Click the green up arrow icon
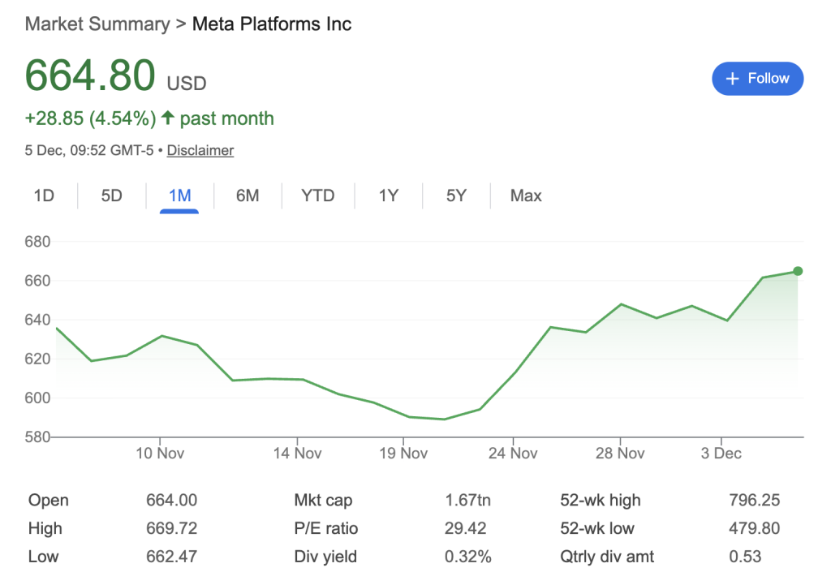This screenshot has height=585, width=831. [167, 118]
